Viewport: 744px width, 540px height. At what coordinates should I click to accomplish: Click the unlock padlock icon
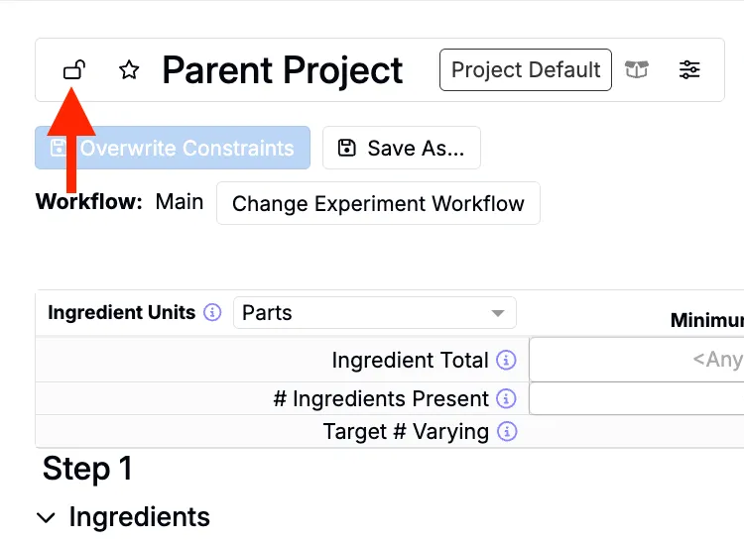[x=74, y=69]
